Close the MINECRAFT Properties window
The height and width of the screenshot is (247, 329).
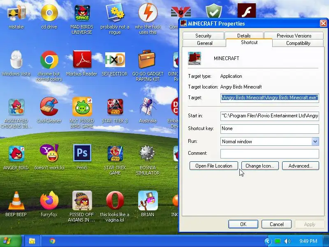[x=323, y=23]
